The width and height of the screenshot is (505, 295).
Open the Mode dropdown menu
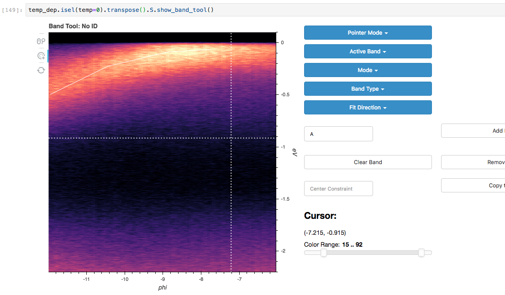[x=368, y=70]
